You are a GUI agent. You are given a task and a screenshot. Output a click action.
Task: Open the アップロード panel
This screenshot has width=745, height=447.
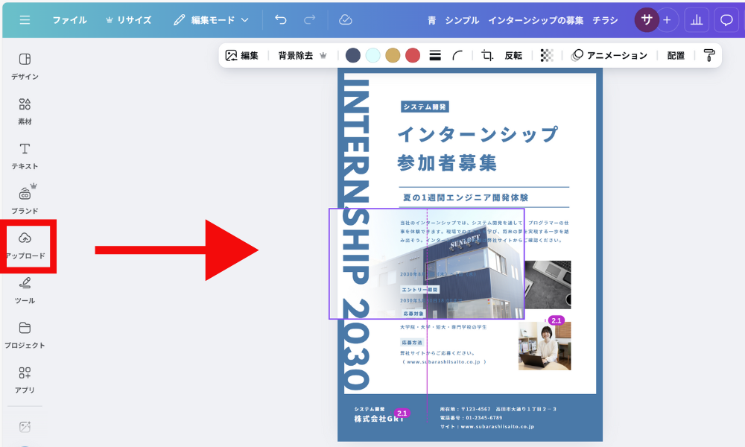click(25, 246)
